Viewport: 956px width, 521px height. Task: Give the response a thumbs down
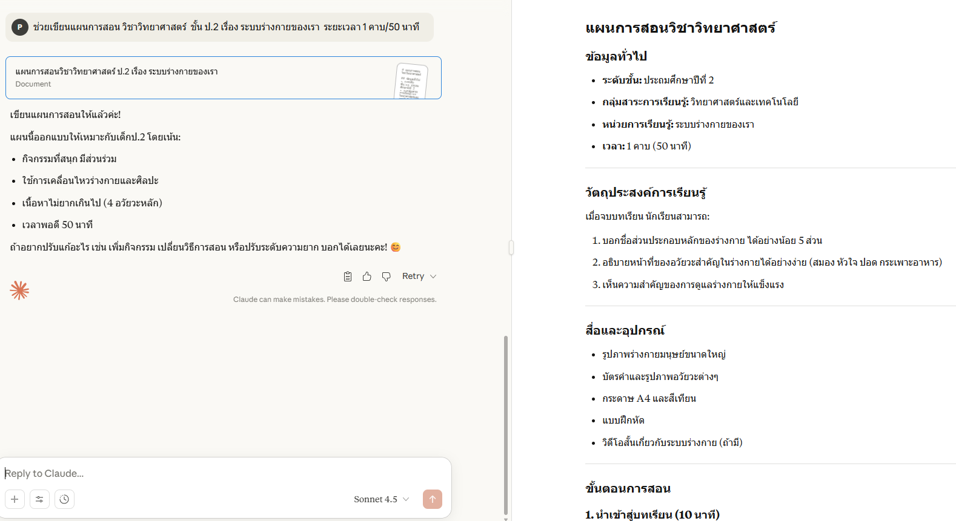tap(386, 277)
